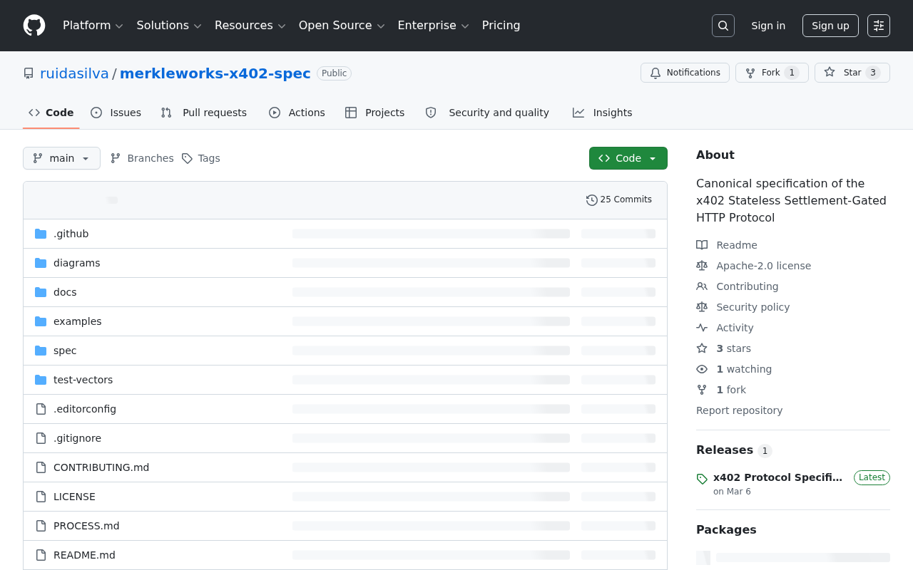The height and width of the screenshot is (570, 913).
Task: Open the diagrams folder name
Action: 77,263
